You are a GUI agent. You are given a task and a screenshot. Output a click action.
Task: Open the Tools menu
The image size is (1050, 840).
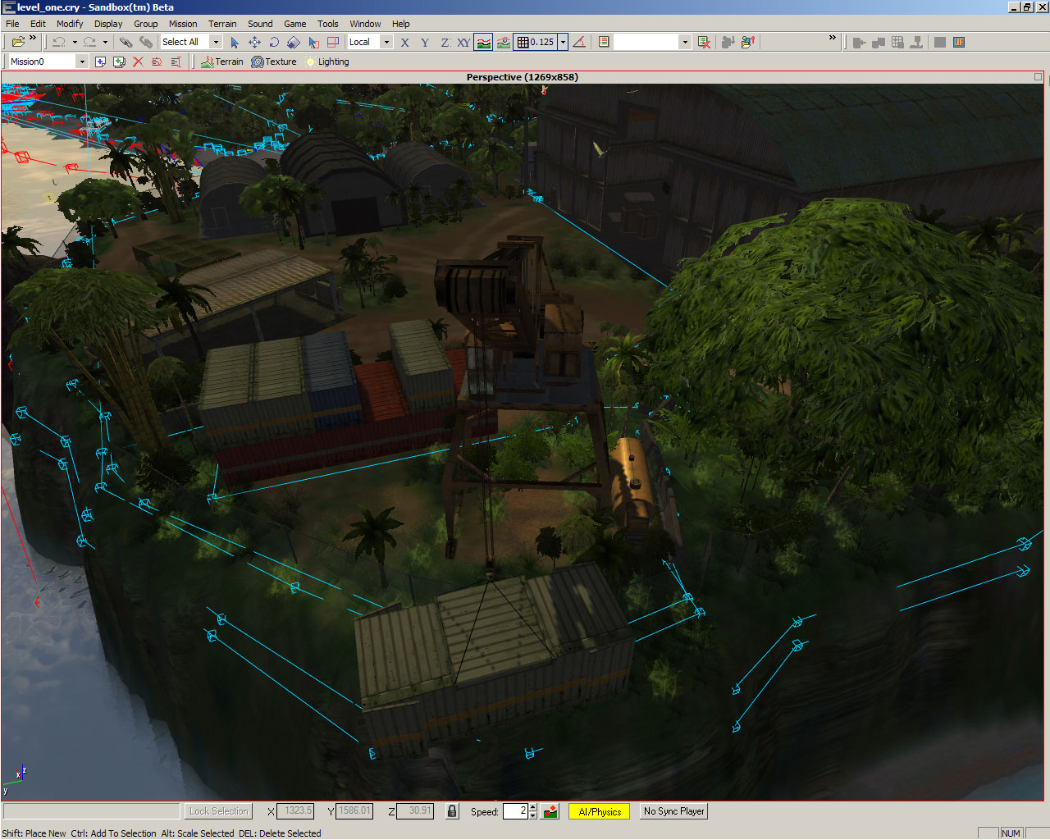[328, 24]
